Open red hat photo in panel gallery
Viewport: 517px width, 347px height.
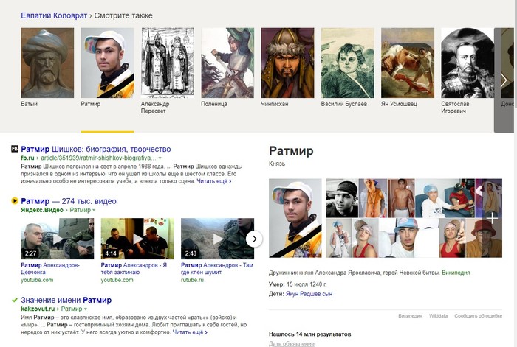(484, 238)
